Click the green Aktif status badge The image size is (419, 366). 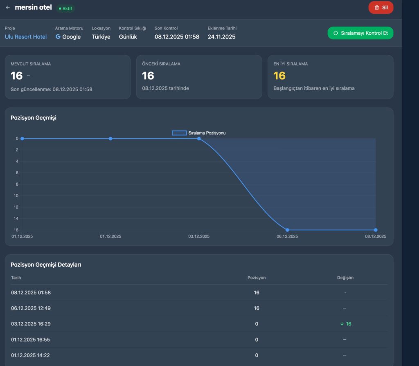point(65,8)
